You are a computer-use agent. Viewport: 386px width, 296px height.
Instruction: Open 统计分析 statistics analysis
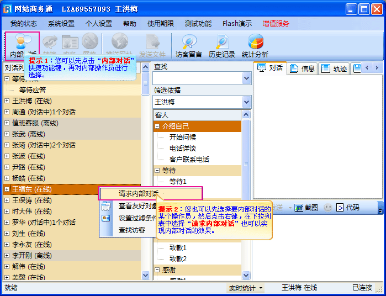pyautogui.click(x=255, y=45)
